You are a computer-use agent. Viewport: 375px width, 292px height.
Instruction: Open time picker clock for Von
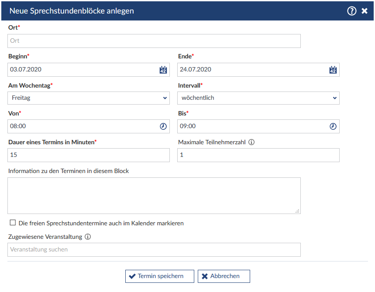pyautogui.click(x=163, y=126)
